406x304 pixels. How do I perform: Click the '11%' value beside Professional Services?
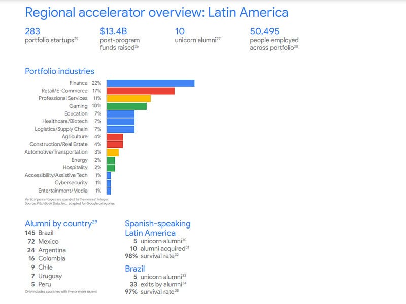point(97,98)
